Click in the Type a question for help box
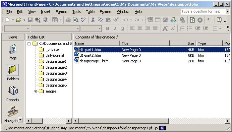The image size is (232, 132). tap(203, 11)
